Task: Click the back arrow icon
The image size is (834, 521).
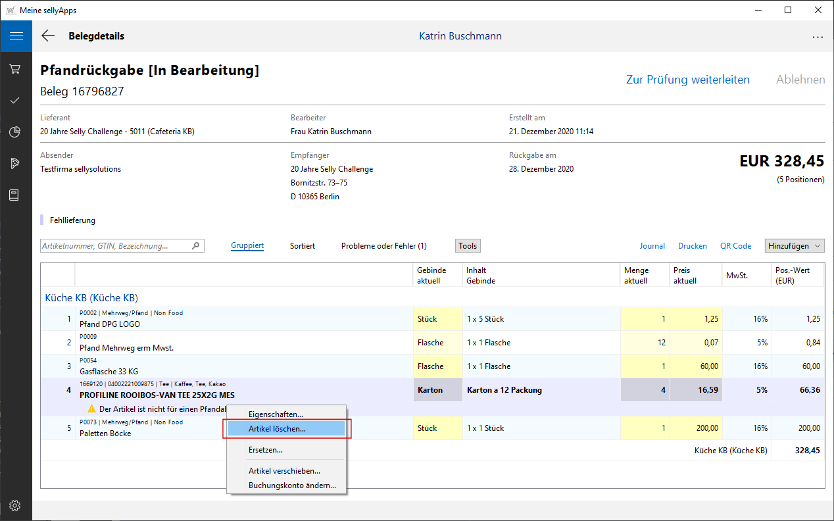Action: point(48,36)
